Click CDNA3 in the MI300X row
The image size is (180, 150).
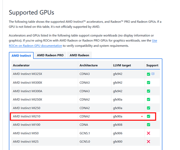pyautogui.click(x=84, y=82)
